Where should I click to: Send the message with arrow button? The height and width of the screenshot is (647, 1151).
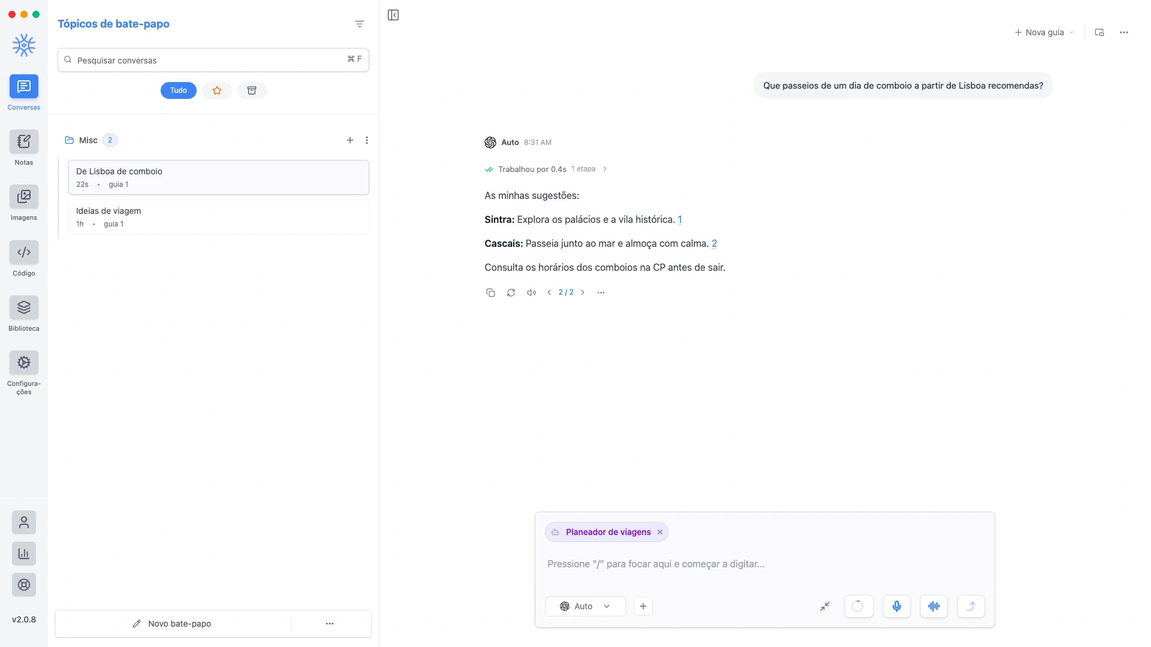click(x=971, y=606)
